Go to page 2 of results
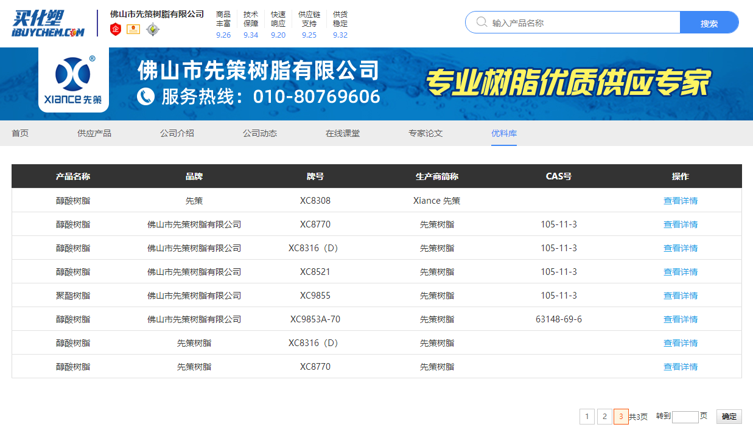 [x=604, y=417]
